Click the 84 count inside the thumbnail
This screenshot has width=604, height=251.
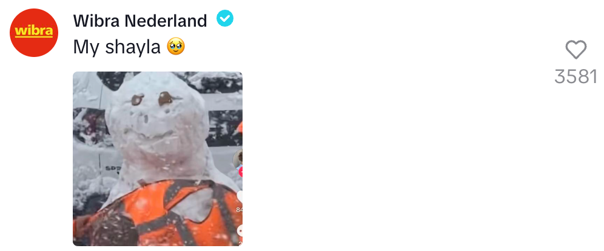pos(239,210)
